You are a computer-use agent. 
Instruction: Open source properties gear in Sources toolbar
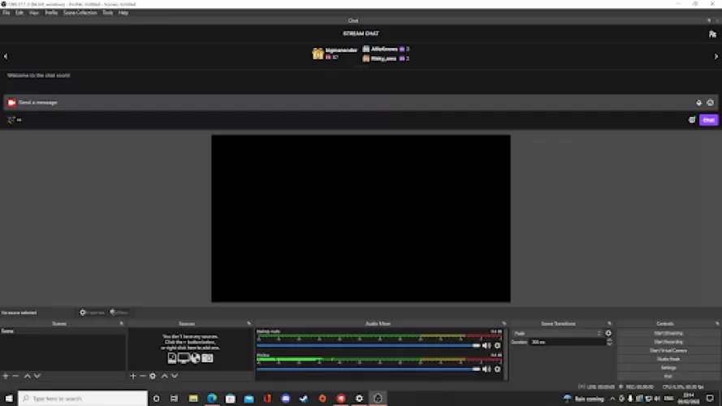click(x=153, y=376)
